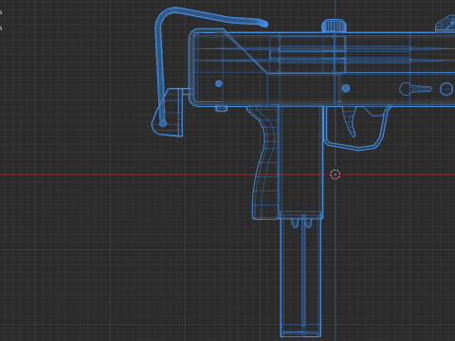The height and width of the screenshot is (341, 455).
Task: Select the magazine catch tabs at the grip base
Action: [301, 224]
